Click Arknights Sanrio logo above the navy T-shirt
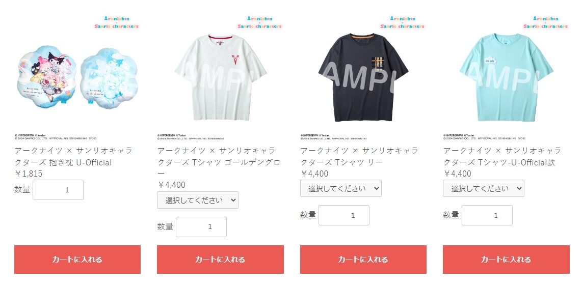Screen dimensions: 582x286 (402, 22)
